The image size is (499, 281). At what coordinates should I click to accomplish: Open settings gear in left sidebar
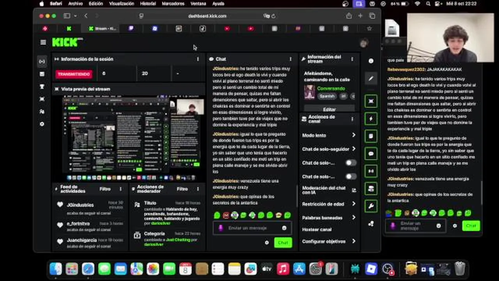pos(42,124)
